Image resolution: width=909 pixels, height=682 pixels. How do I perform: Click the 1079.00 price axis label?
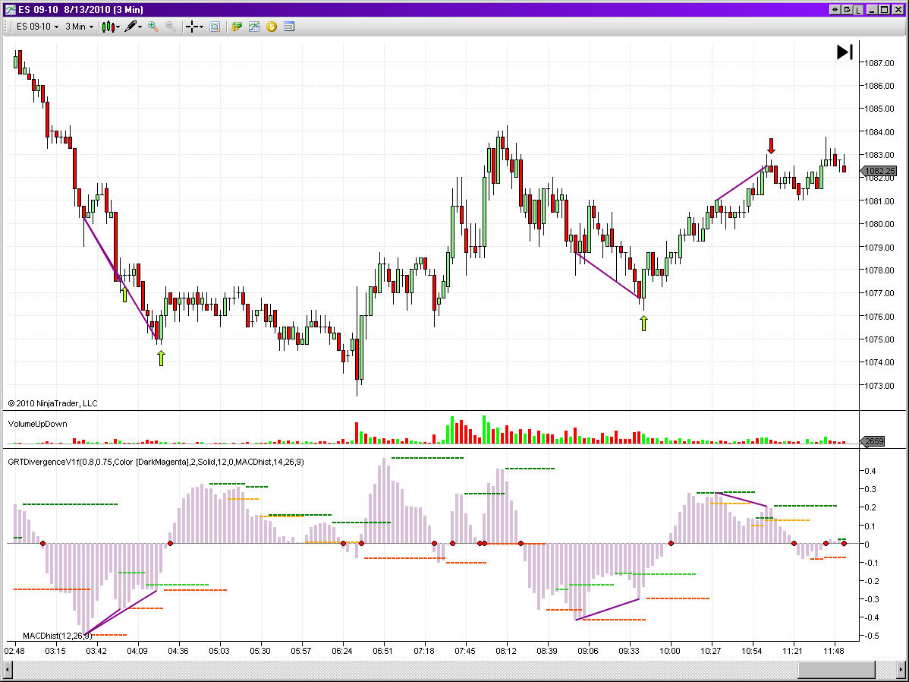pos(879,248)
